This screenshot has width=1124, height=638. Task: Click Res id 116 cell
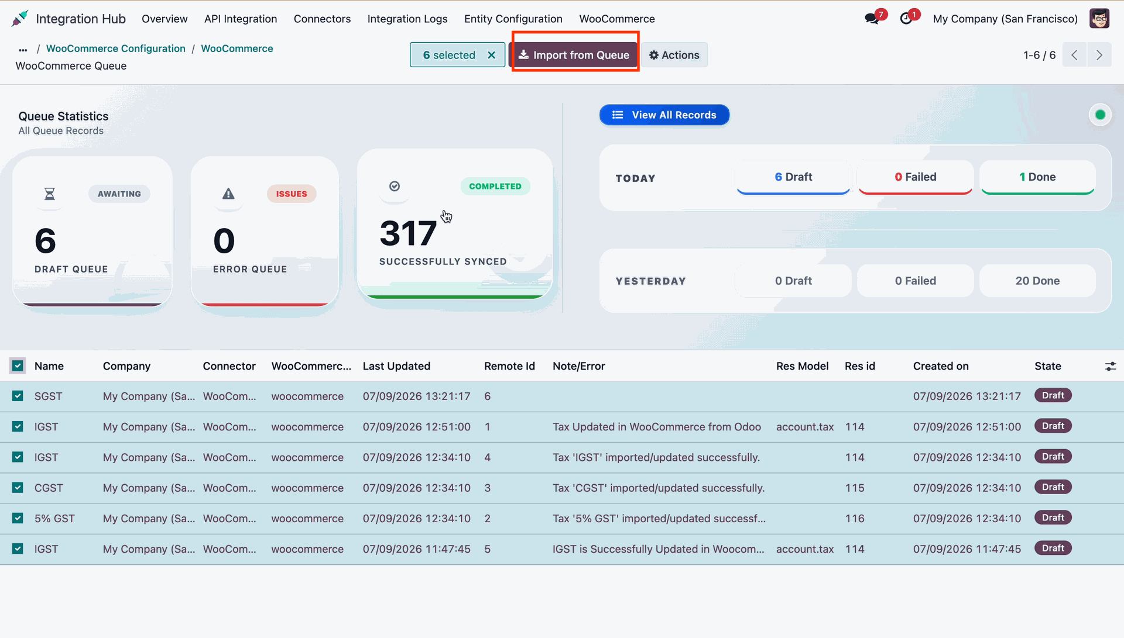(855, 519)
